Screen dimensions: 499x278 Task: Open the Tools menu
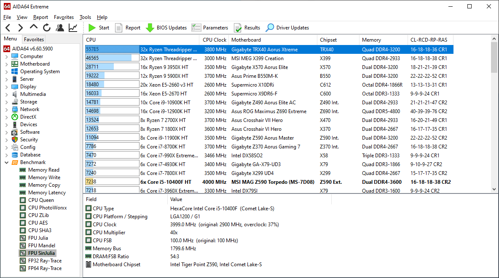coord(85,17)
